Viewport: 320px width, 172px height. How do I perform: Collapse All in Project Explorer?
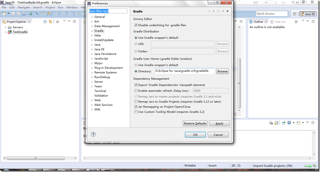click(x=45, y=21)
